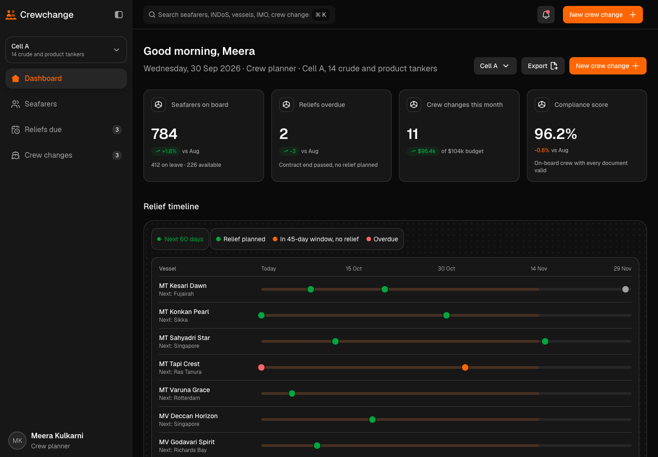Open notifications bell

tap(546, 15)
